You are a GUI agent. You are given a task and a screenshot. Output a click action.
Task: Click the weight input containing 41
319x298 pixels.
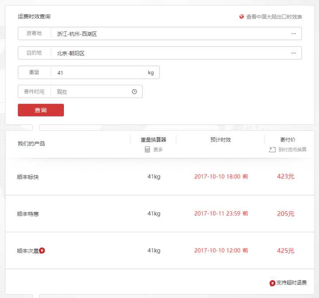click(100, 73)
